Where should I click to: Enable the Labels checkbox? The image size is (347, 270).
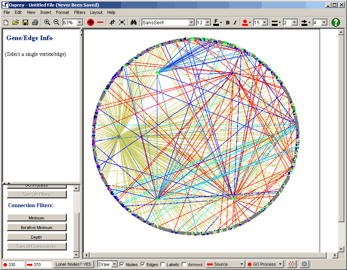(163, 264)
